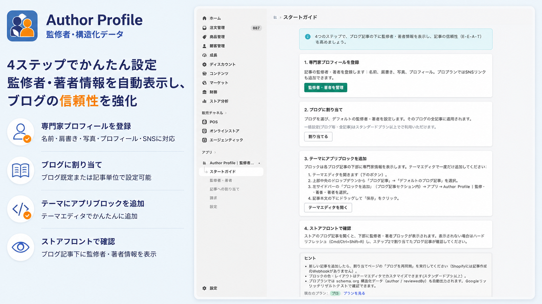Viewport: 542px width, 304px height.
Task: Click the 現在のプラン label
Action: (x=316, y=293)
